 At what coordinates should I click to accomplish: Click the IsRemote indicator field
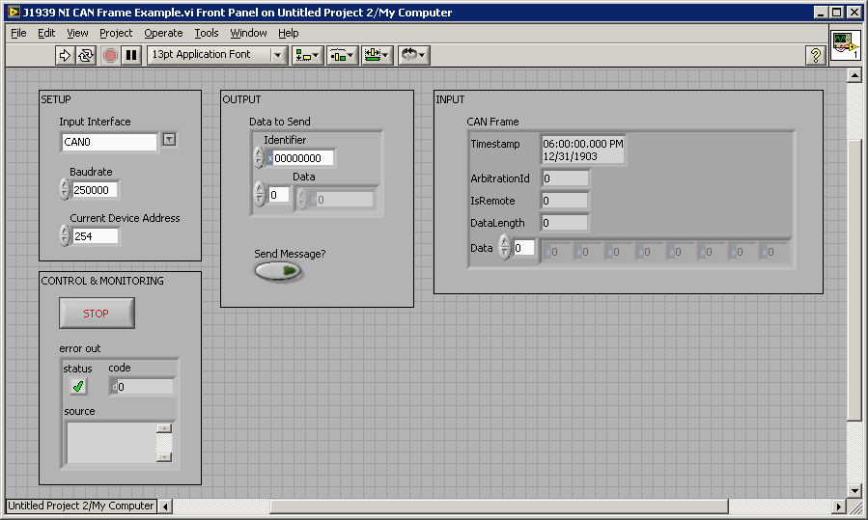coord(565,201)
